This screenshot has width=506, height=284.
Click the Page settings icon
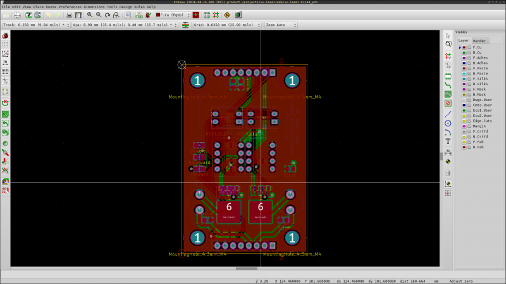(18, 15)
